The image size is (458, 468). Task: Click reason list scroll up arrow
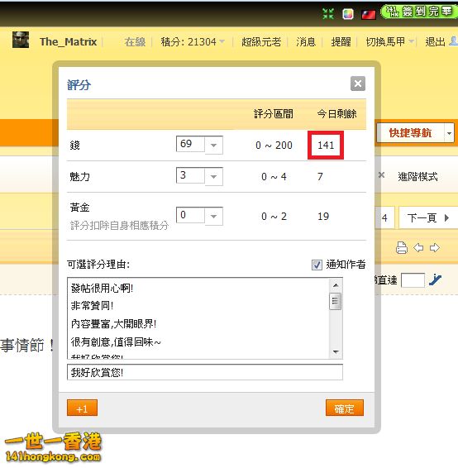click(x=336, y=285)
